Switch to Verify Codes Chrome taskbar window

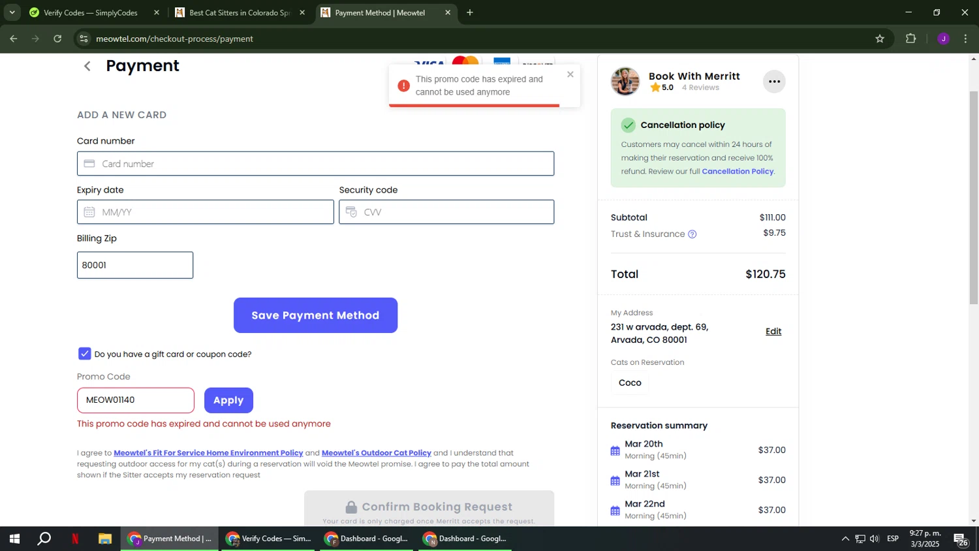(268, 539)
